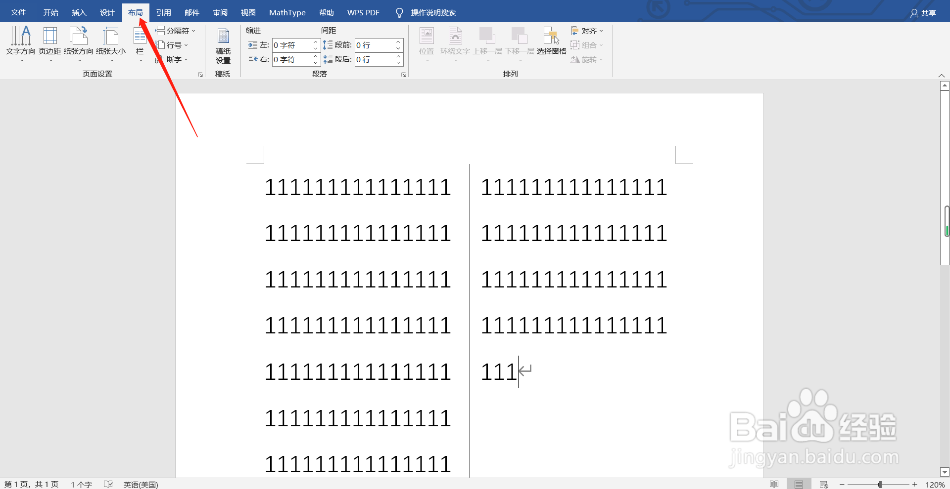950x489 pixels.
Task: Click the Share (共享) button
Action: click(923, 13)
